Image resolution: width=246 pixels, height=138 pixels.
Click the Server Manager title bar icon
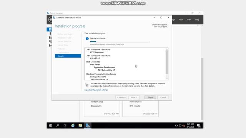pyautogui.click(x=48, y=13)
